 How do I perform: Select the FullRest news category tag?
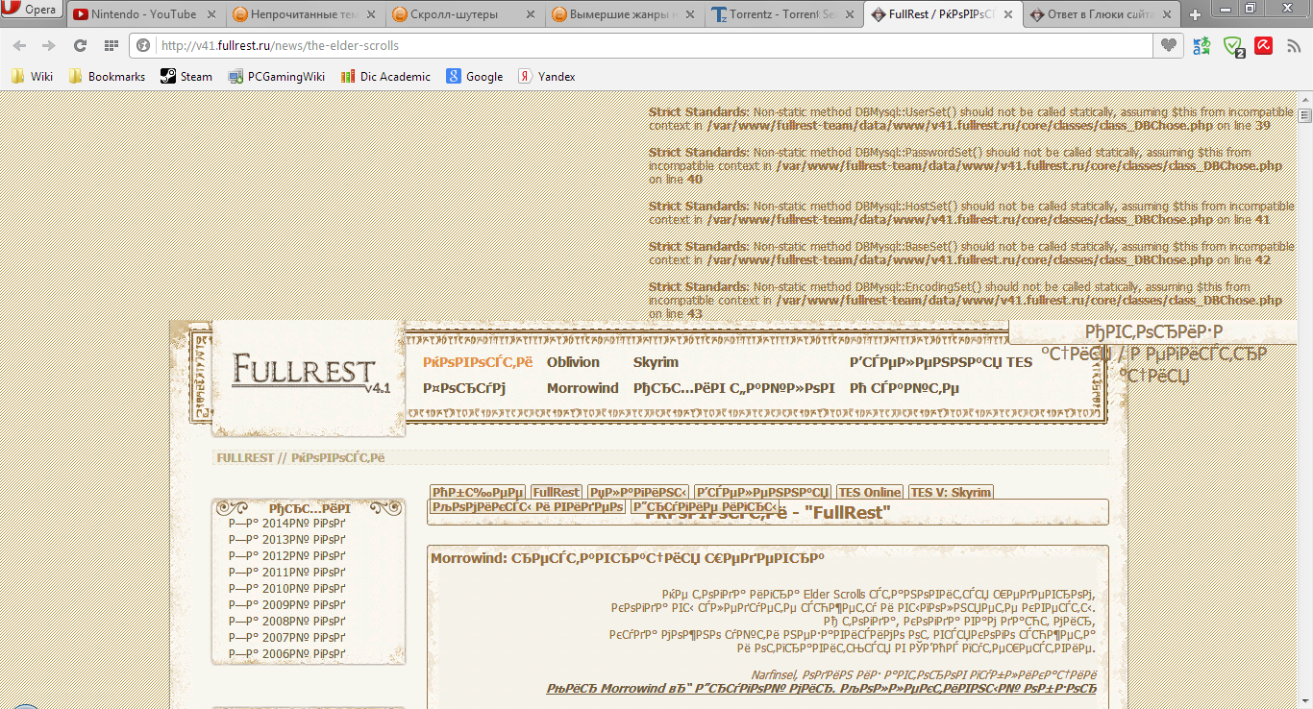tap(557, 492)
